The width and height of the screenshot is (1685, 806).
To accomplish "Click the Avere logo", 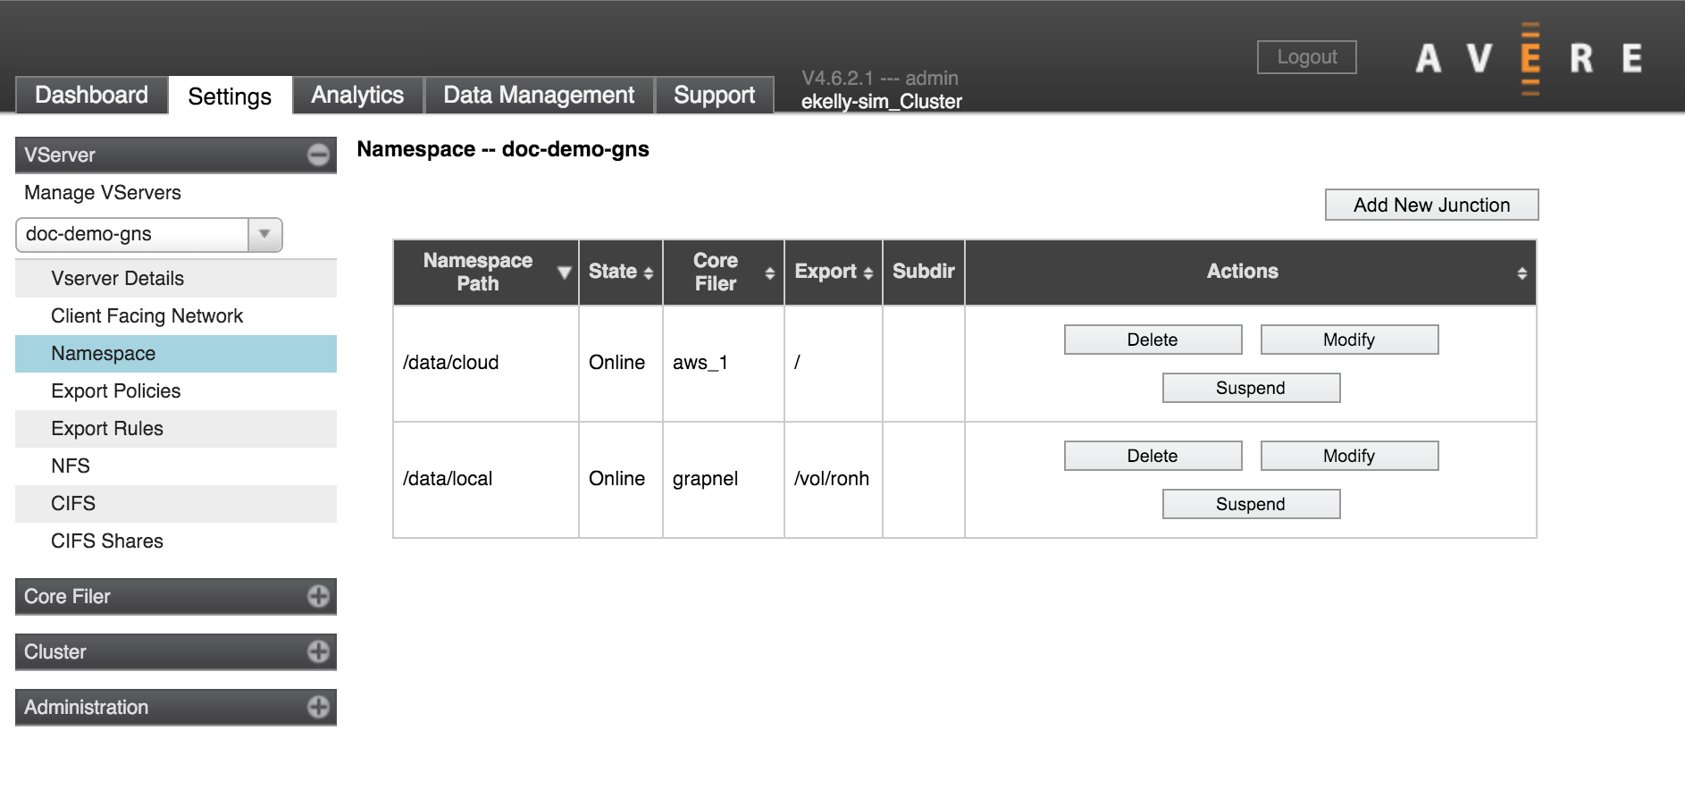I will 1530,59.
